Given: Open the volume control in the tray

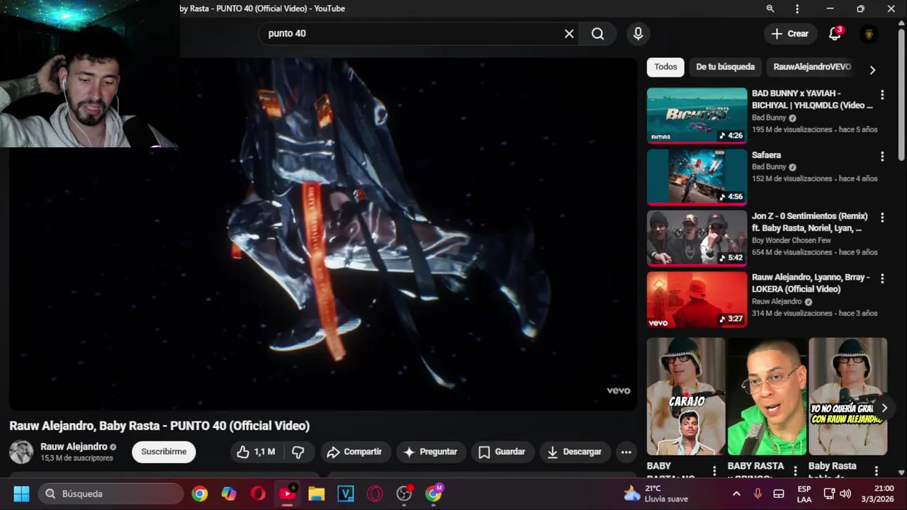Looking at the screenshot, I should point(845,494).
